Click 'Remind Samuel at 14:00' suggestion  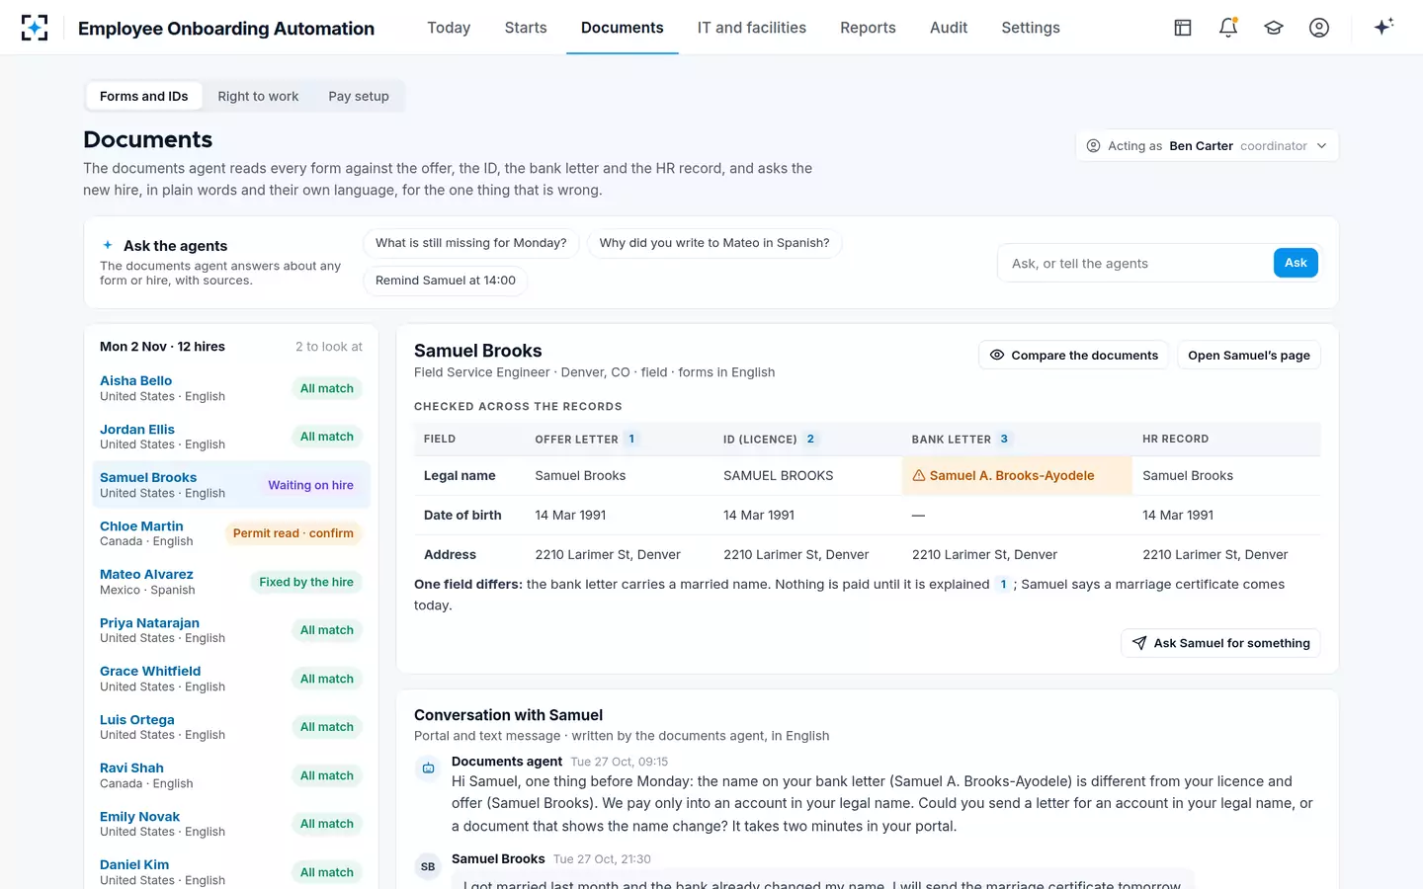tap(446, 281)
